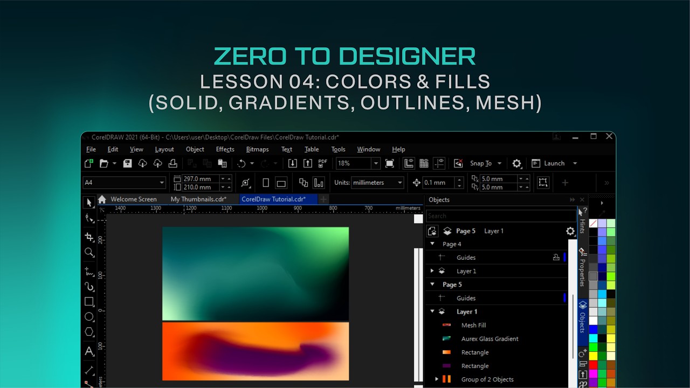Open the Layout menu
The width and height of the screenshot is (690, 388).
pos(164,149)
